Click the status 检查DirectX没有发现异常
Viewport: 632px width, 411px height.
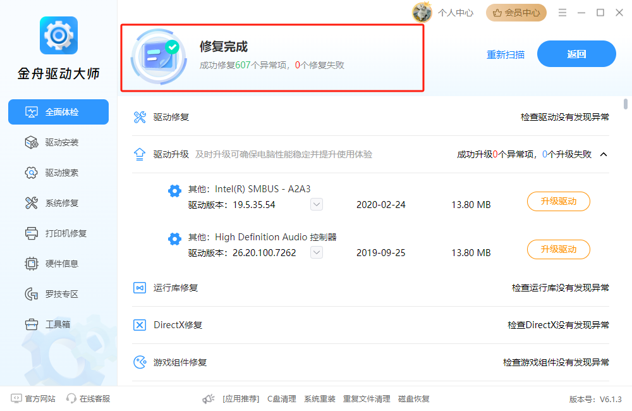click(x=558, y=325)
